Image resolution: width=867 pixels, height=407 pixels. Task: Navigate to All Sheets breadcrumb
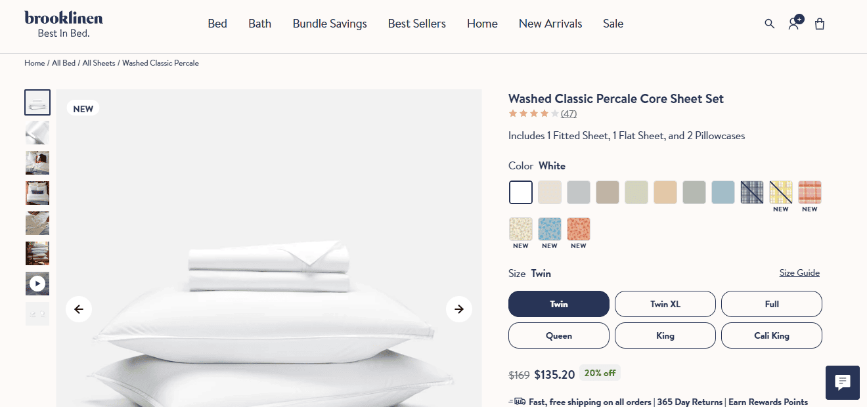click(x=99, y=63)
